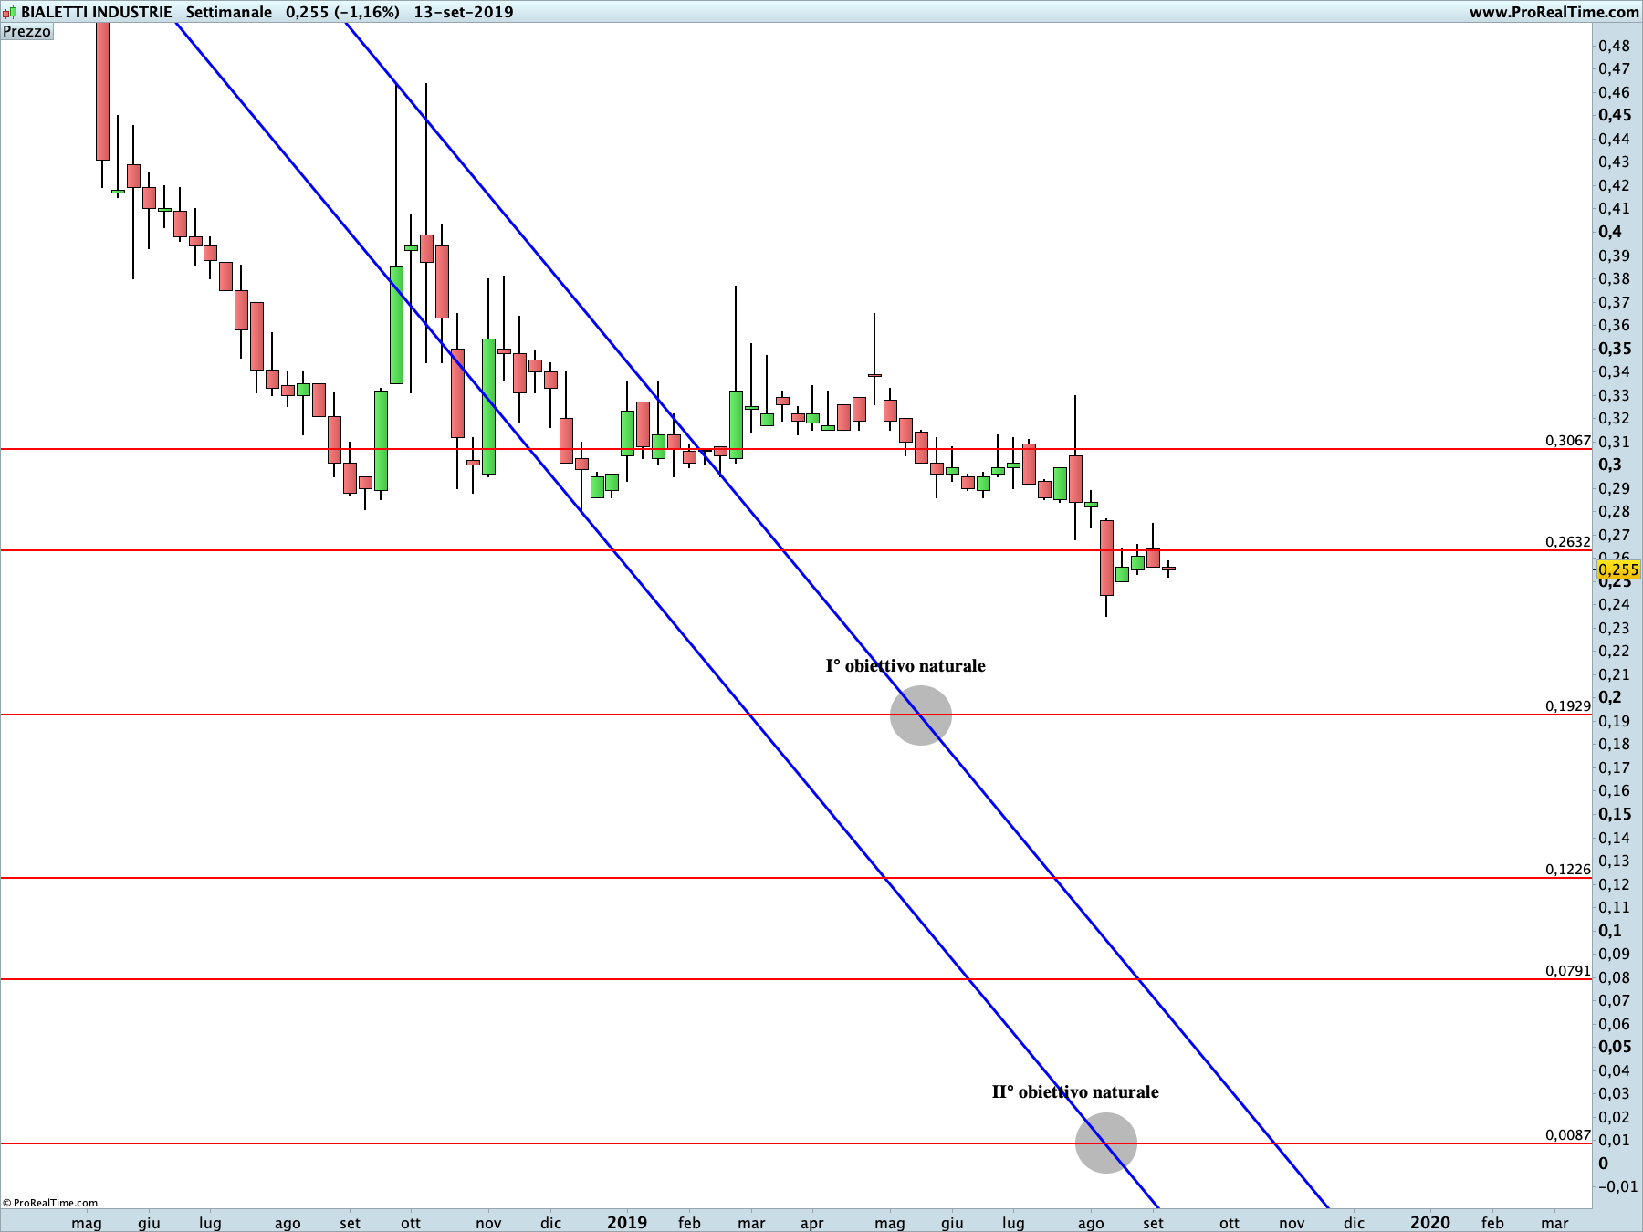Viewport: 1643px width, 1232px height.
Task: Click the gray circle marker at the 0,1929 level
Action: [921, 715]
